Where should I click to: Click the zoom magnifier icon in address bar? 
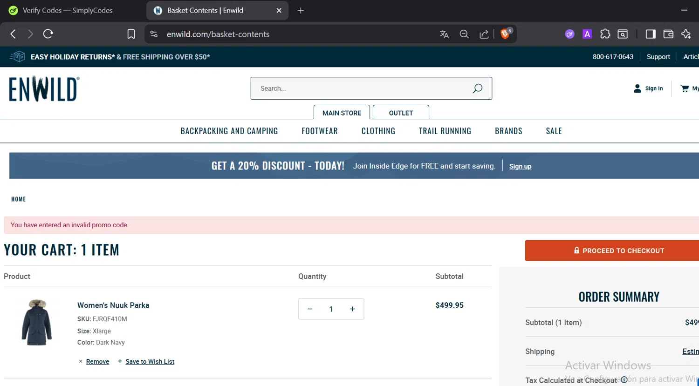pos(464,34)
